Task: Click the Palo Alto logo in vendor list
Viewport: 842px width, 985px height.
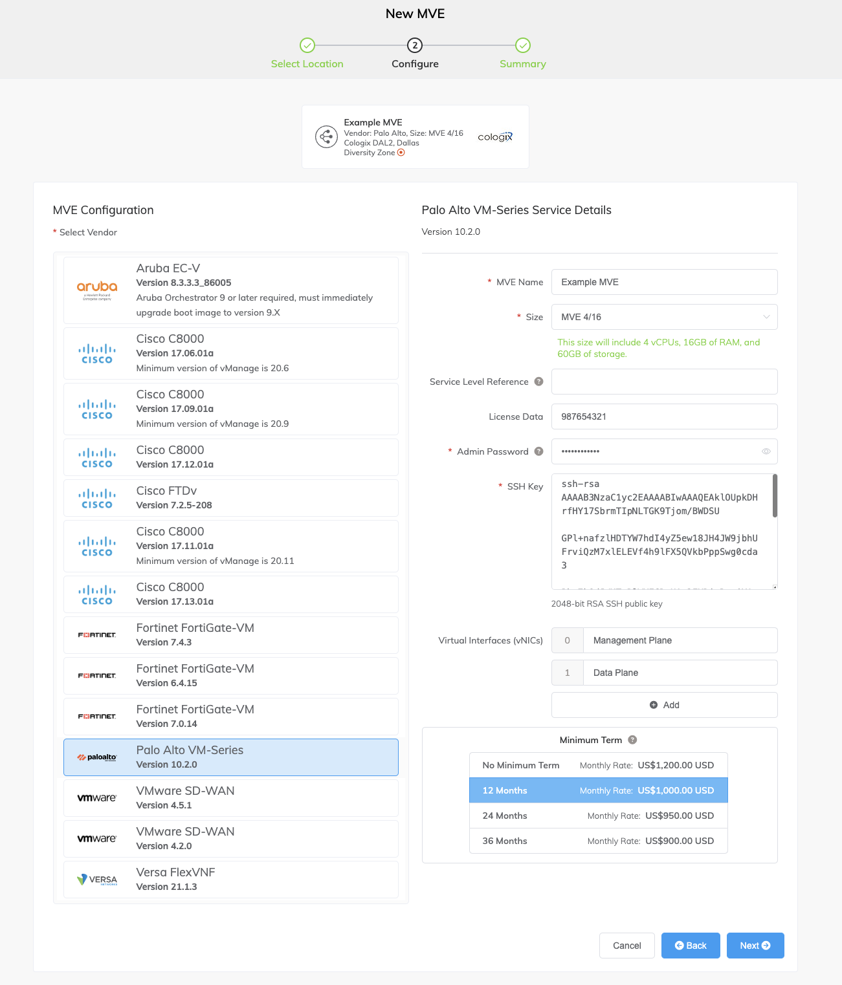Action: (x=97, y=757)
